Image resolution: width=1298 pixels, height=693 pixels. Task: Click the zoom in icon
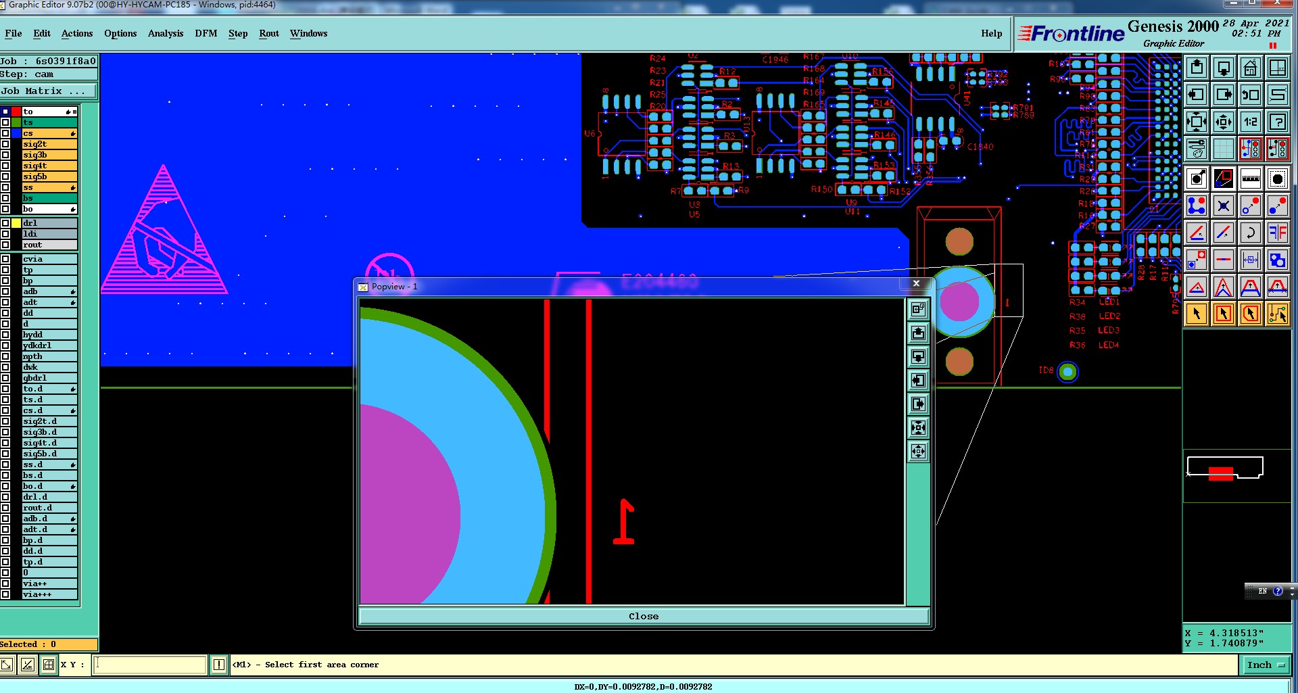[1197, 122]
